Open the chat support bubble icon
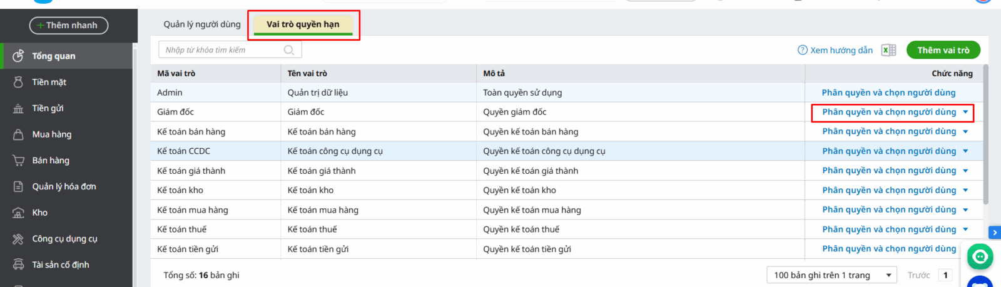Viewport: 1001px width, 287px height. 980,256
